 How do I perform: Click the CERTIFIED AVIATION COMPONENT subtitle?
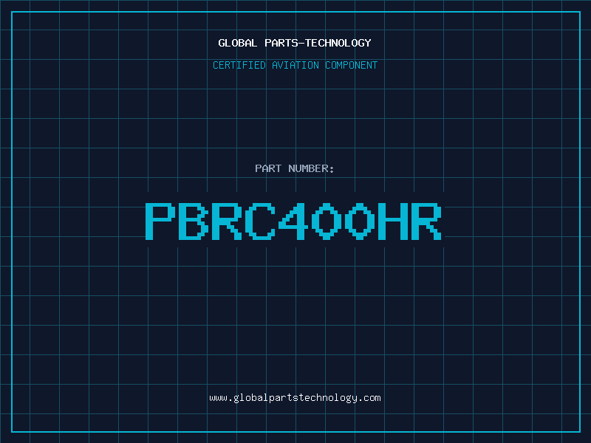tap(295, 65)
